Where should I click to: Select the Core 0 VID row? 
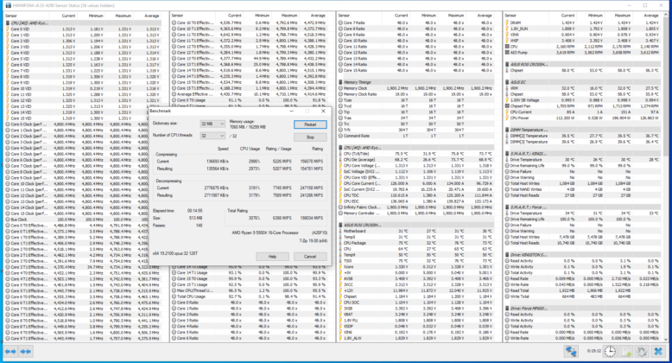pos(83,29)
